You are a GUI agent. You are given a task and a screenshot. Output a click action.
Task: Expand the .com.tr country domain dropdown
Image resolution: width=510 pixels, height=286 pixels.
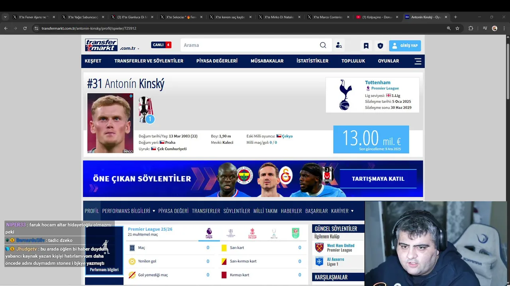pyautogui.click(x=130, y=48)
